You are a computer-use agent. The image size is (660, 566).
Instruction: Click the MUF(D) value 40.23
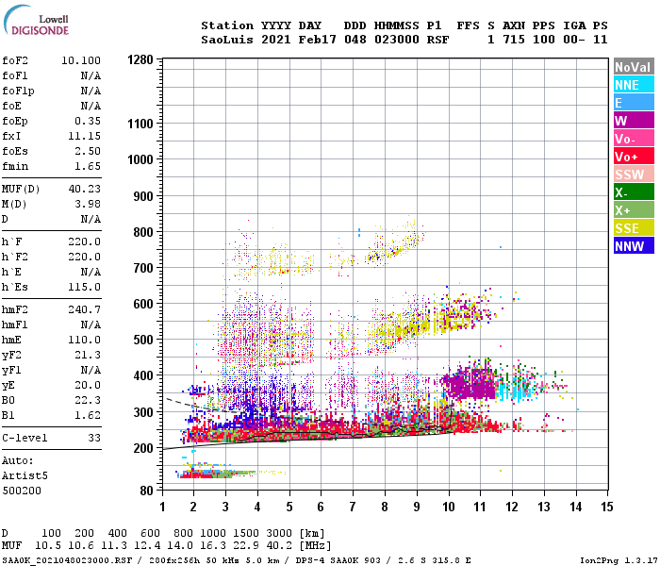click(x=85, y=189)
